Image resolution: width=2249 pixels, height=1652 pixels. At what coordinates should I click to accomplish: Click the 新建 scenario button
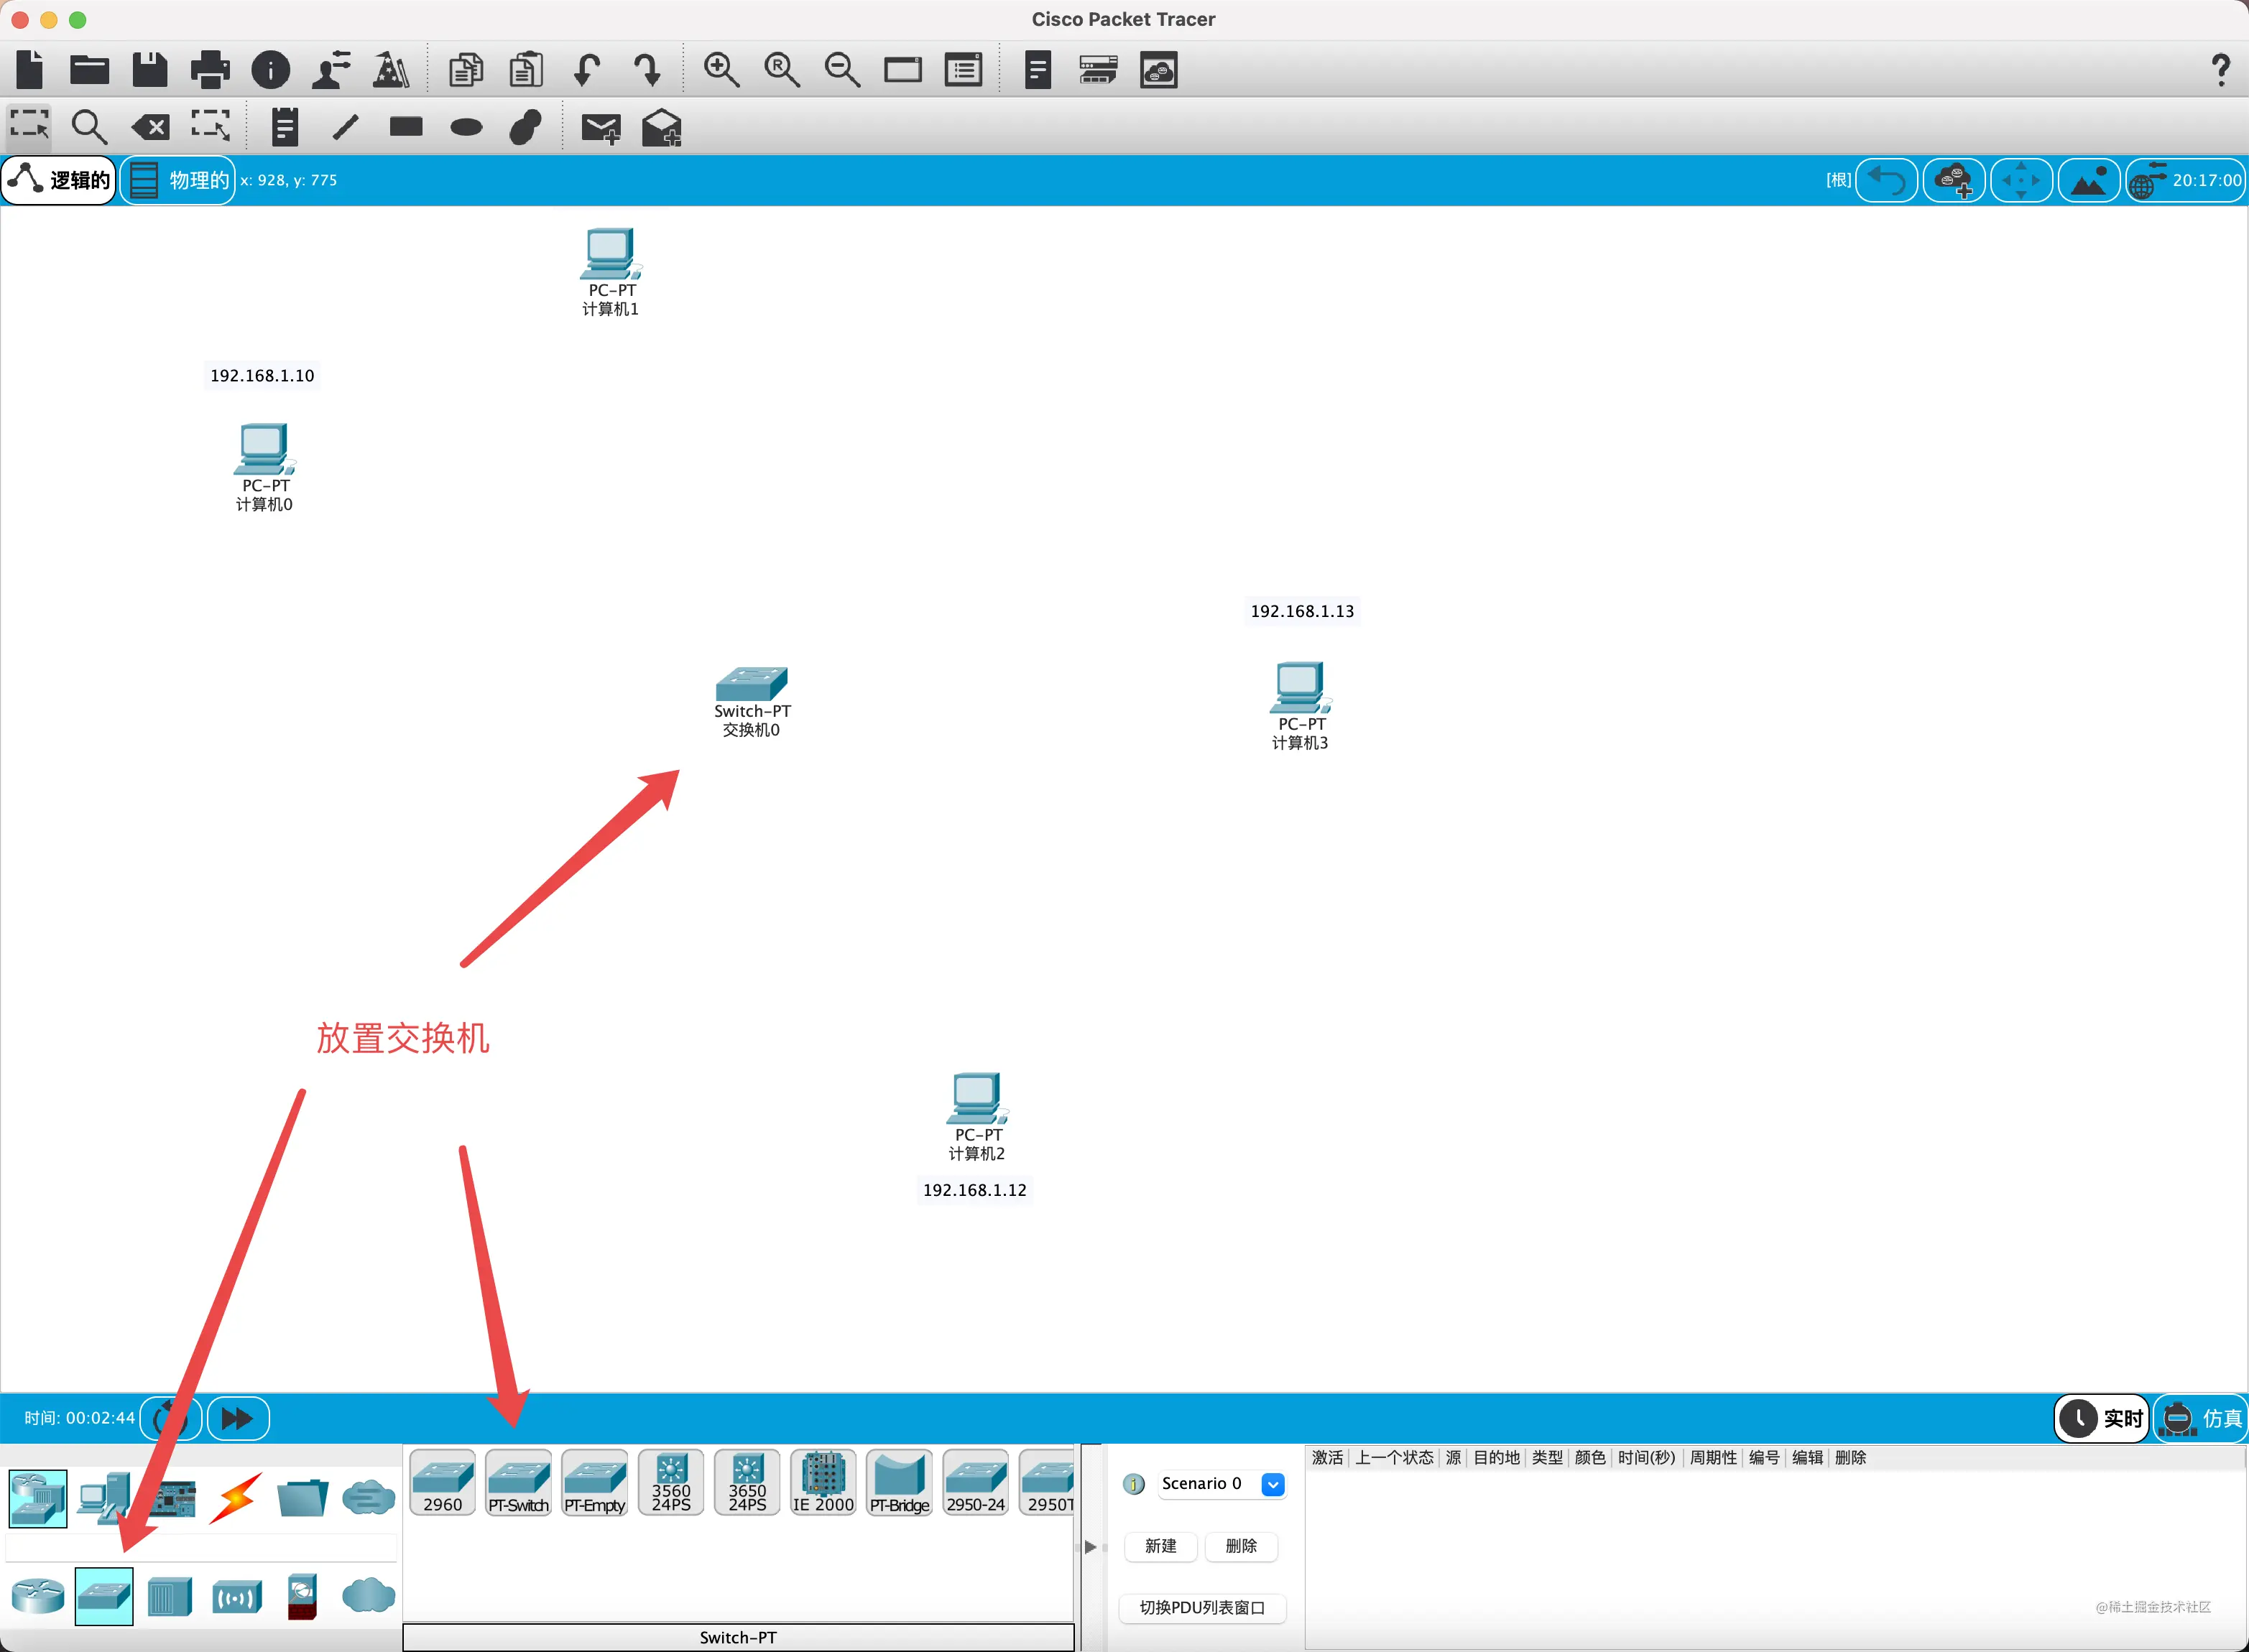point(1160,1546)
